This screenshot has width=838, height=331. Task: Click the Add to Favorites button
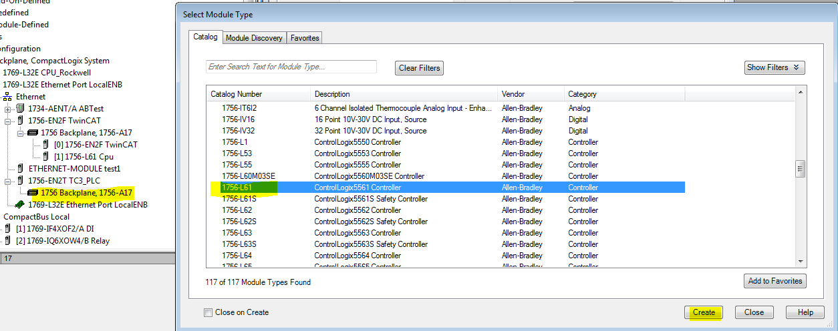[x=775, y=281]
